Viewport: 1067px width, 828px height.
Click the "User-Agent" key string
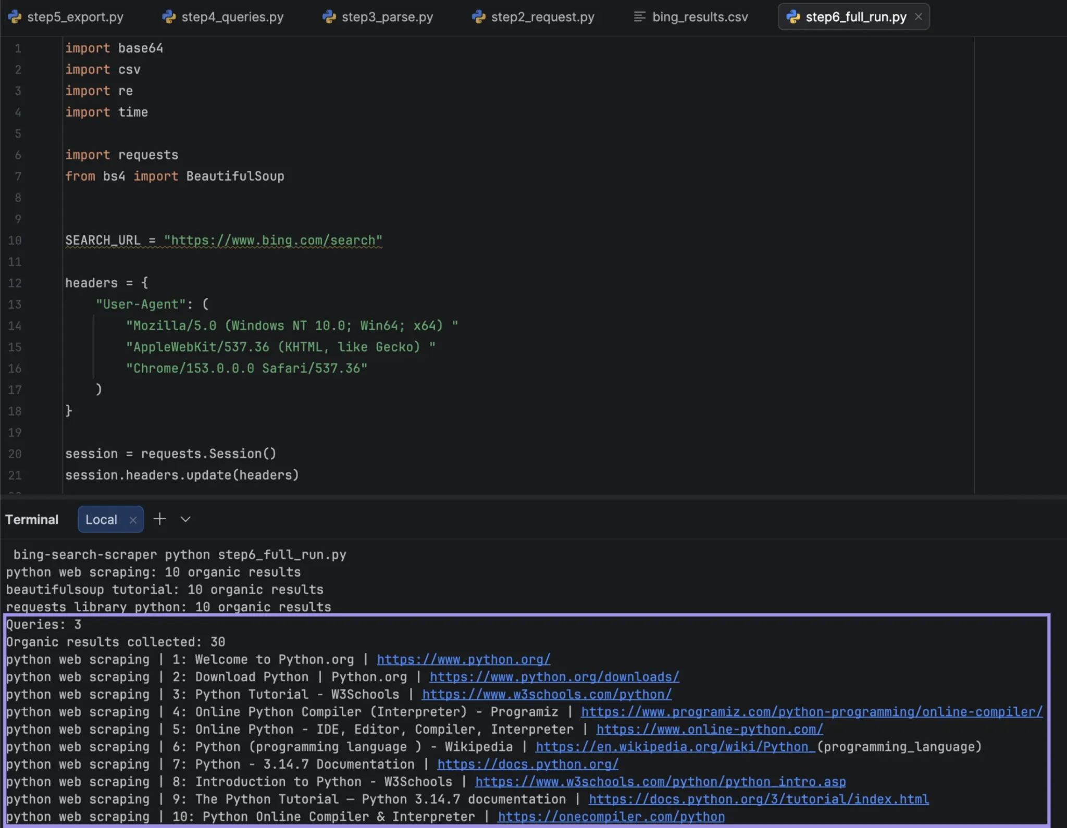click(x=140, y=304)
